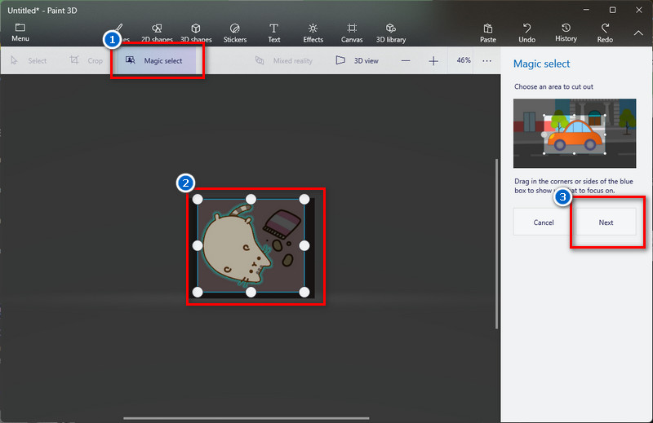Open the Menu folder icon
This screenshot has width=653, height=423.
[20, 33]
